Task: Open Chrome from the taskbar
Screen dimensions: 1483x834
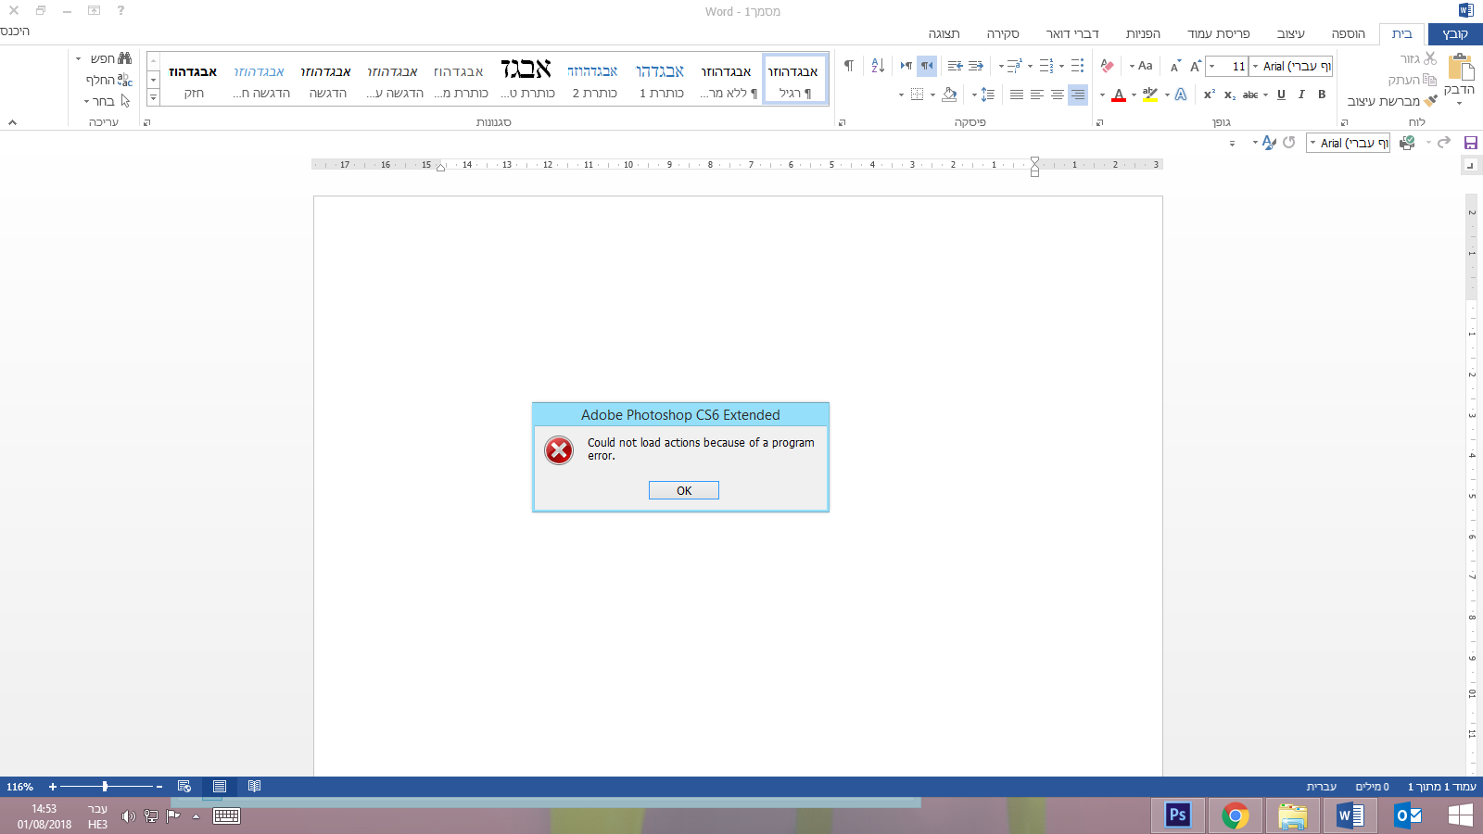Action: 1235,815
